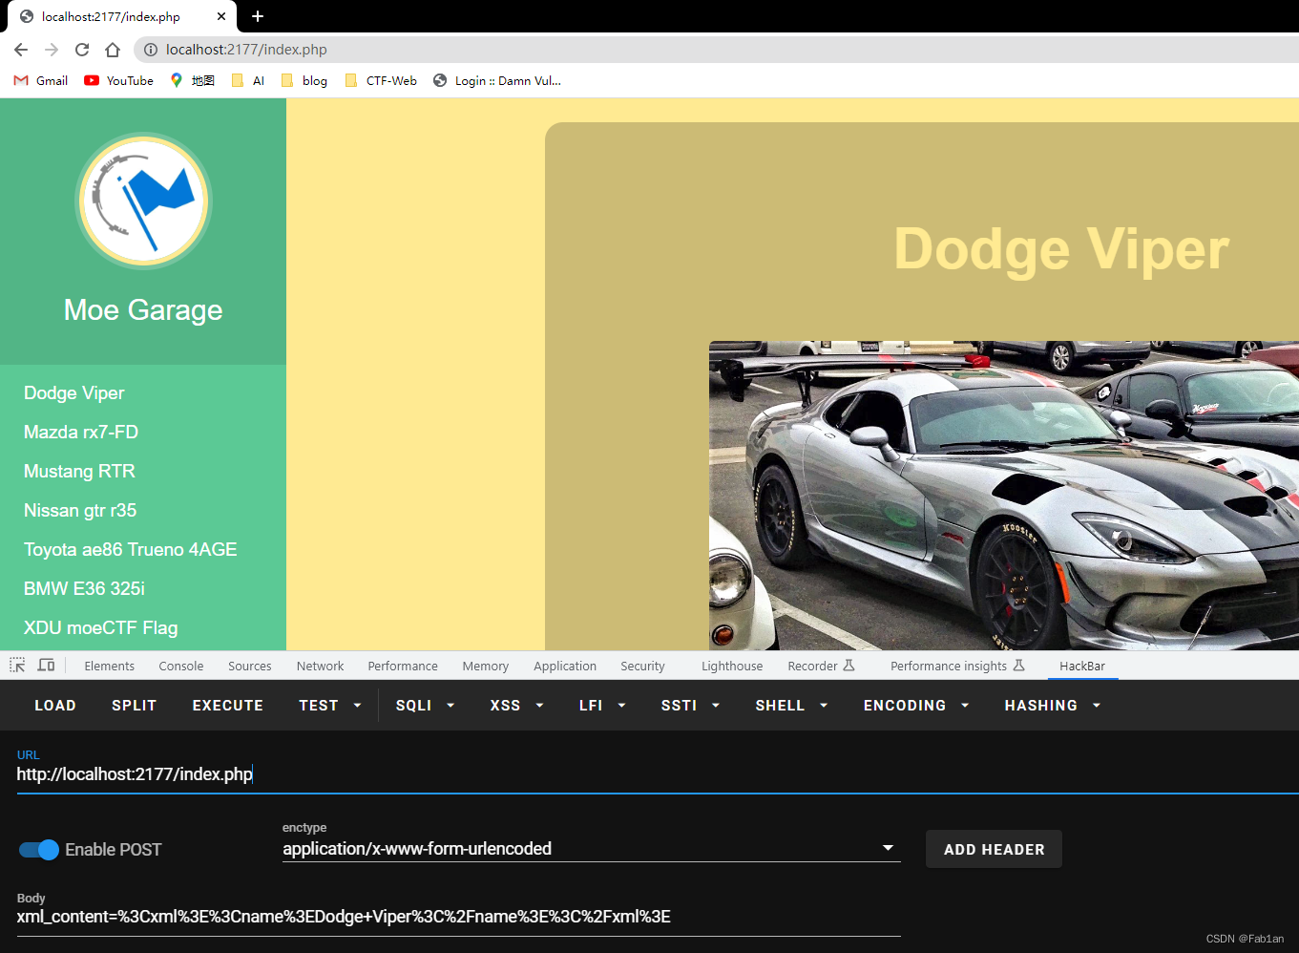Toggle the device toolbar in DevTools
The height and width of the screenshot is (953, 1299).
46,666
